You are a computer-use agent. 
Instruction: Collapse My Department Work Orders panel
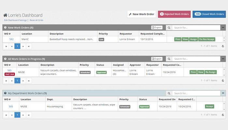(222, 93)
